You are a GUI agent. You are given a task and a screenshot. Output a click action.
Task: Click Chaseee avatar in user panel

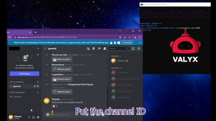(x=11, y=117)
